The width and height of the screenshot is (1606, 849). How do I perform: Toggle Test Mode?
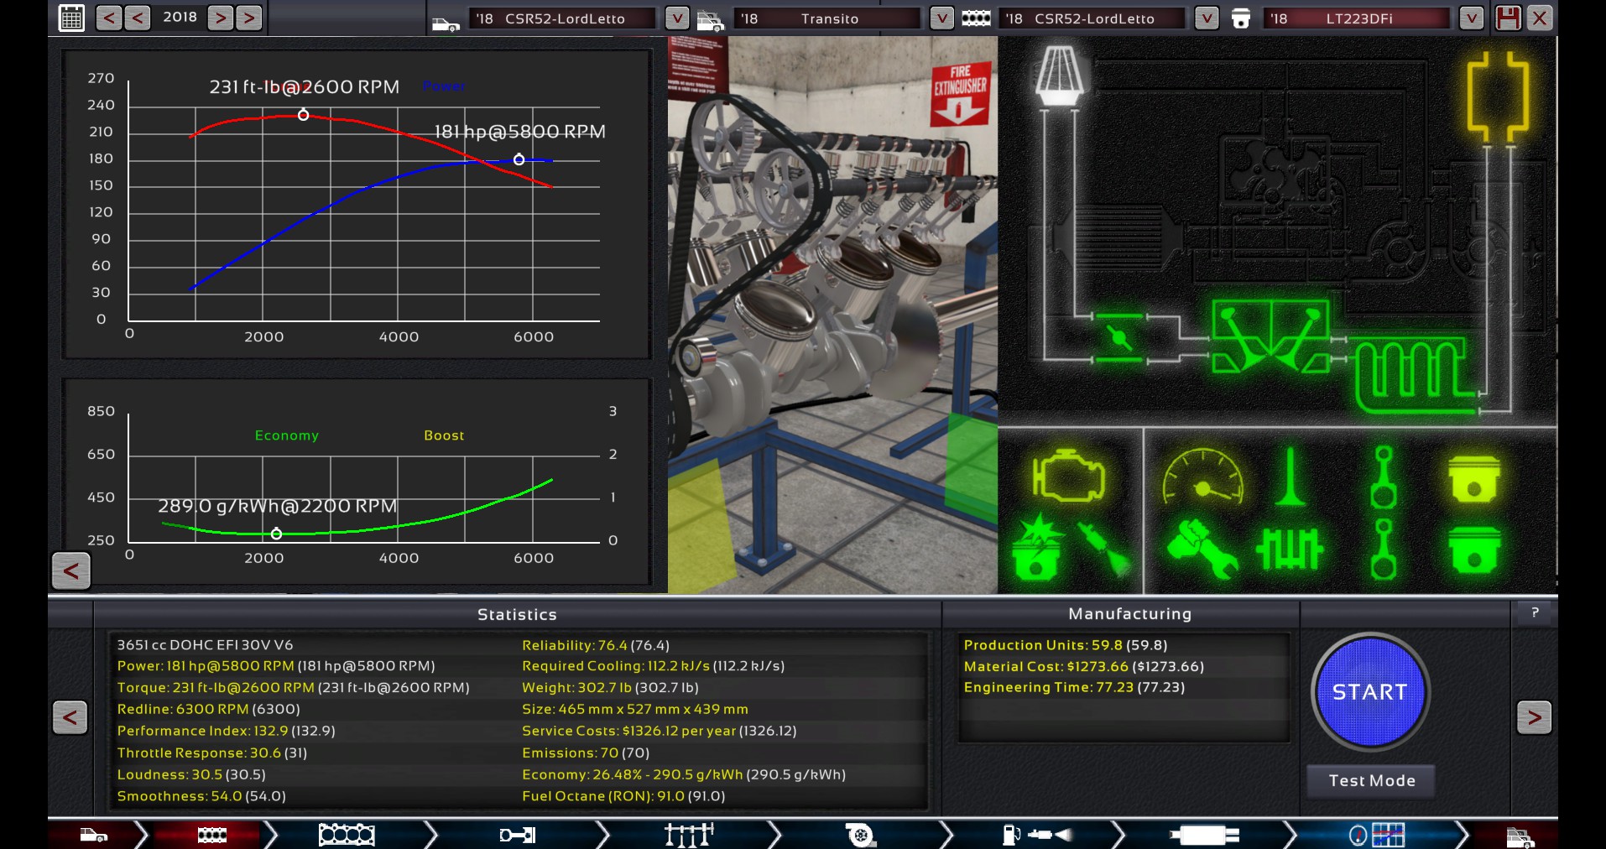click(x=1371, y=781)
